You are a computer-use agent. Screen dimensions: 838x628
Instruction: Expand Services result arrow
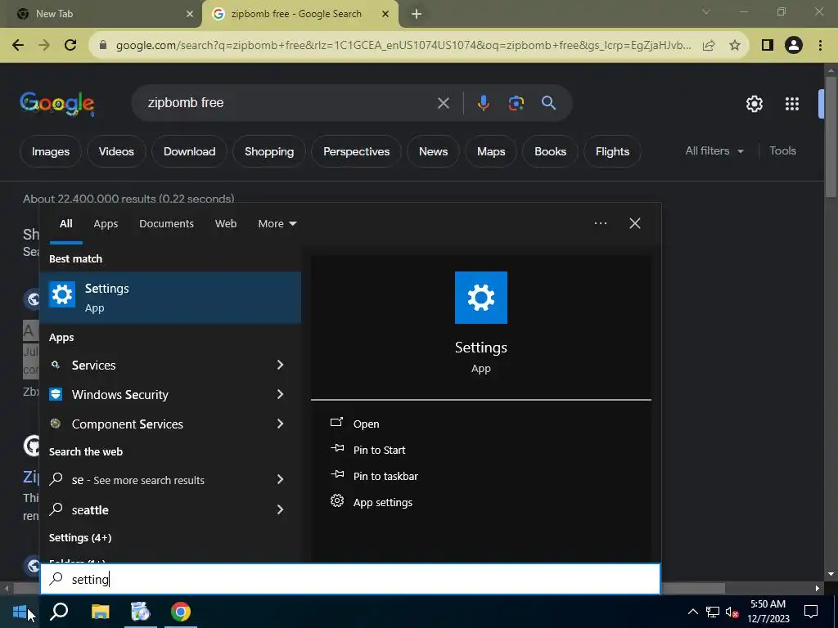(x=280, y=365)
